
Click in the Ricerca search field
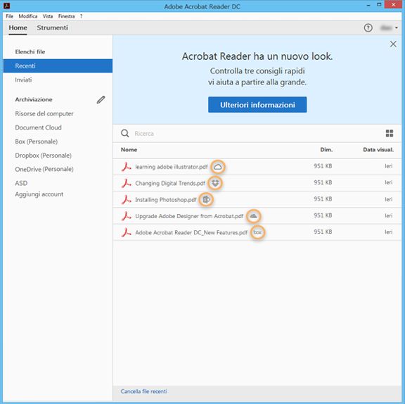(x=258, y=133)
